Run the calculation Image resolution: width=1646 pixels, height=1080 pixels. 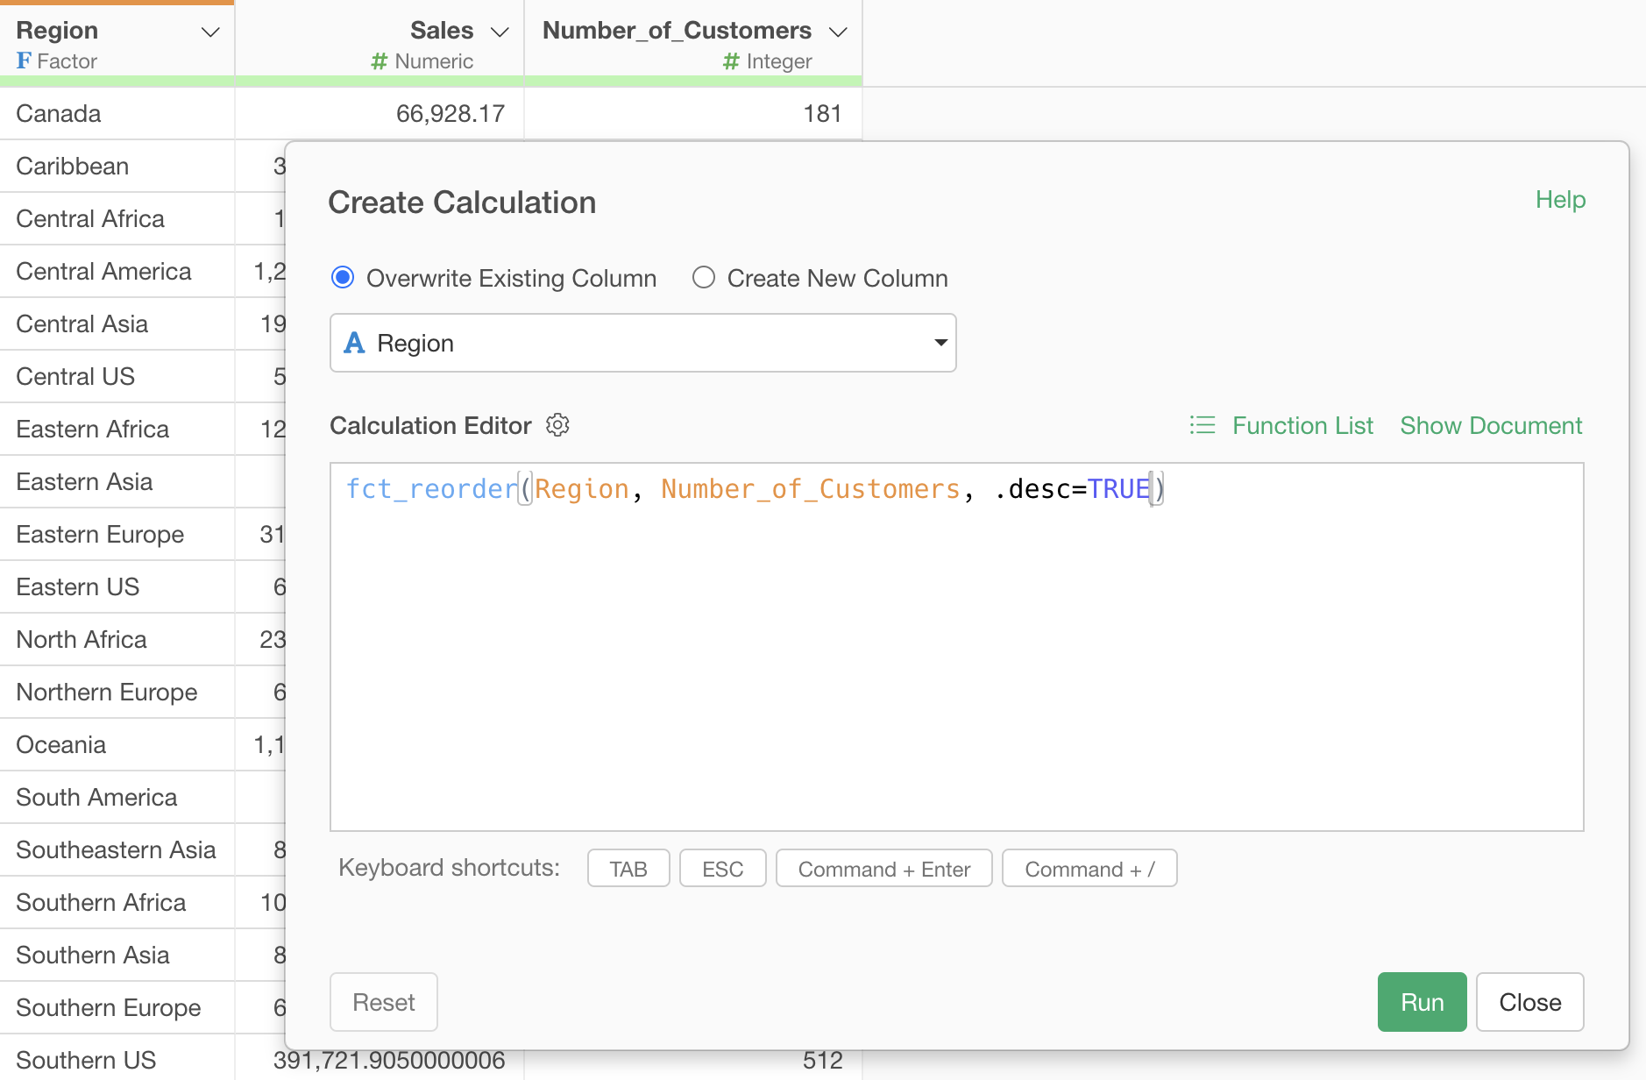tap(1422, 1002)
